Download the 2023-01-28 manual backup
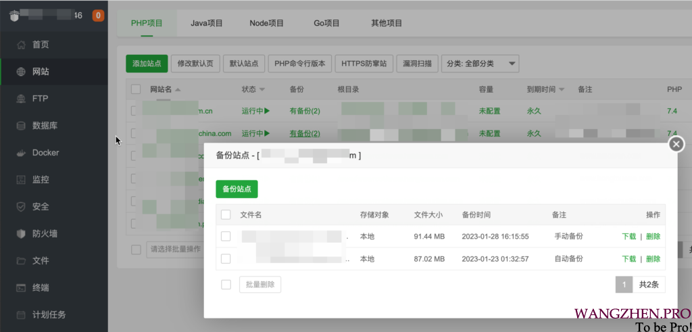The width and height of the screenshot is (692, 332). (628, 237)
